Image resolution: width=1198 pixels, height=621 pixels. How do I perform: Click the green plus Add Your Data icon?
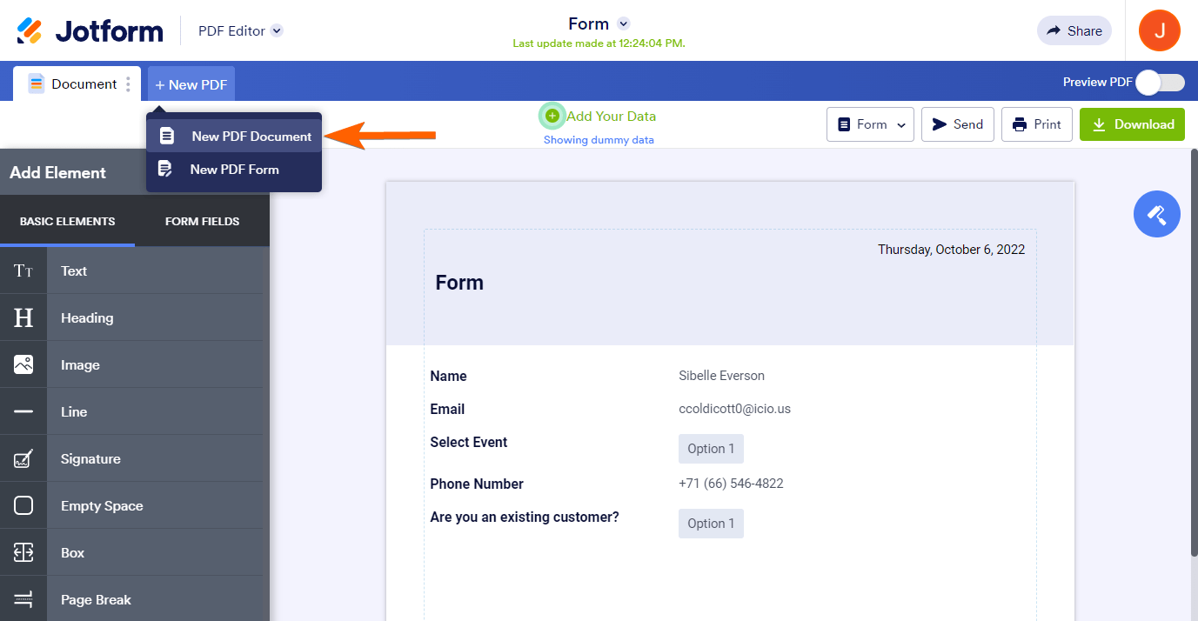(x=552, y=116)
